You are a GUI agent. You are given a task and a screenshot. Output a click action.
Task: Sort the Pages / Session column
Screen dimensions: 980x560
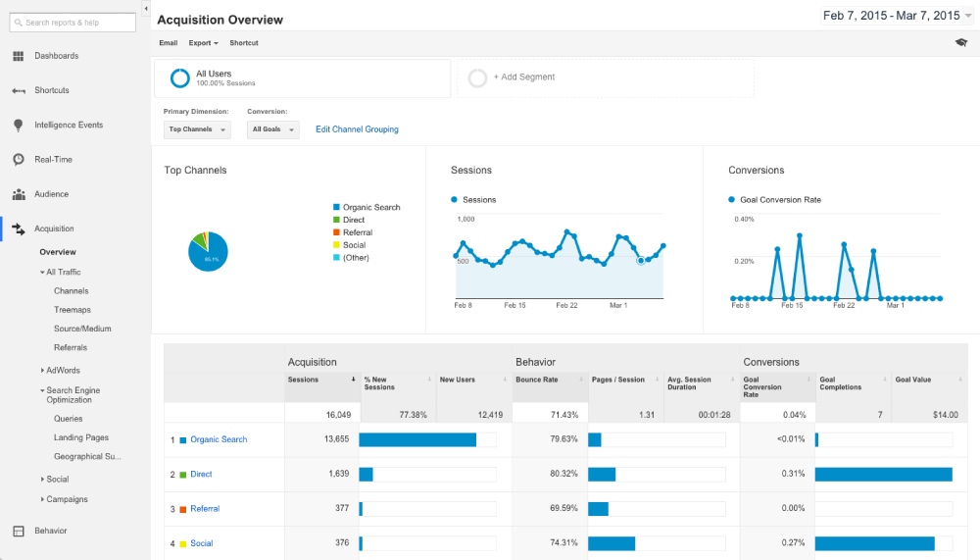(657, 380)
